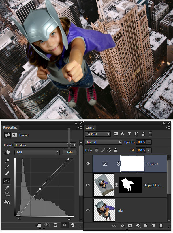Lock transparent pixels
This screenshot has height=233, width=173.
(96, 151)
